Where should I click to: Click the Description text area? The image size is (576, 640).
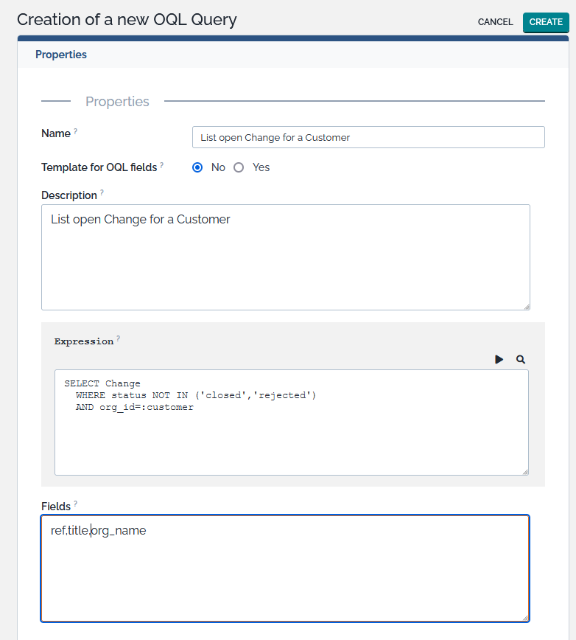pyautogui.click(x=286, y=257)
